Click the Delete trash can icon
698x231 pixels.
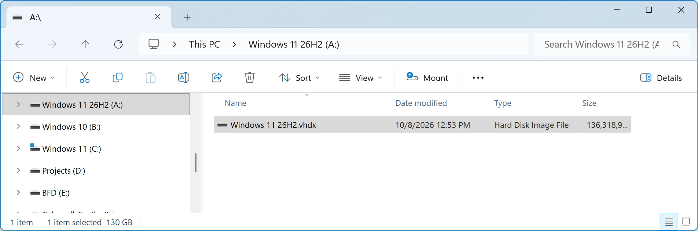(250, 78)
